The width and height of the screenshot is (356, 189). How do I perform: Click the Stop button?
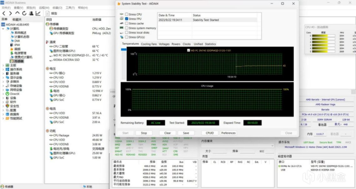tap(144, 133)
